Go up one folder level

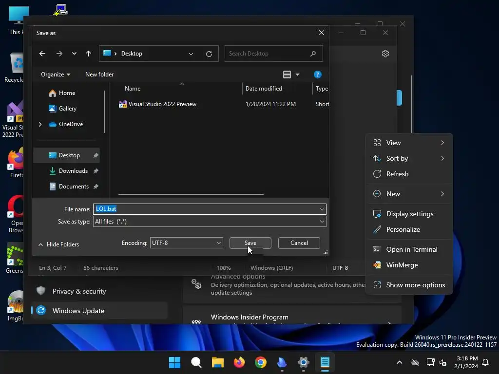(89, 54)
